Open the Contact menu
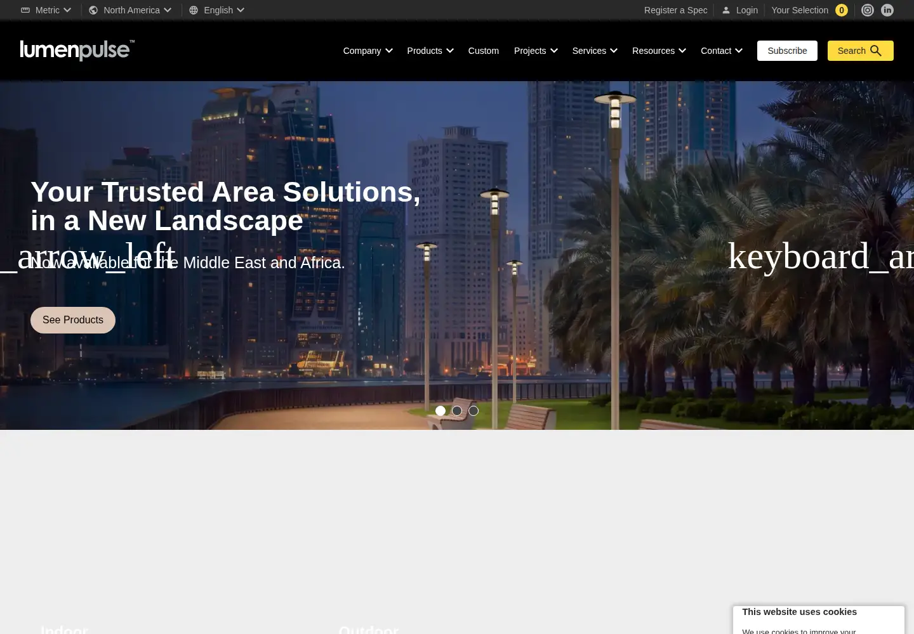The image size is (914, 634). pyautogui.click(x=722, y=51)
